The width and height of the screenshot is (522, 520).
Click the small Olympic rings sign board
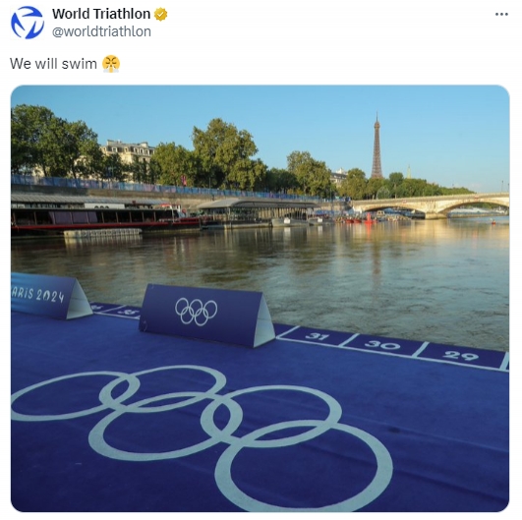coord(206,315)
